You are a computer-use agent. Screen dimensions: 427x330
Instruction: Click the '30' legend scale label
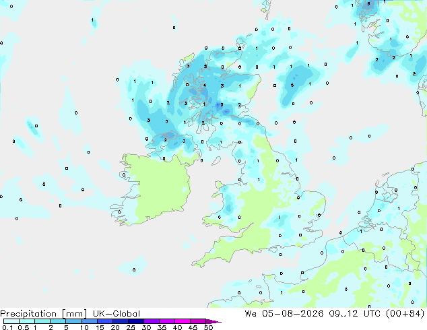pos(146,327)
